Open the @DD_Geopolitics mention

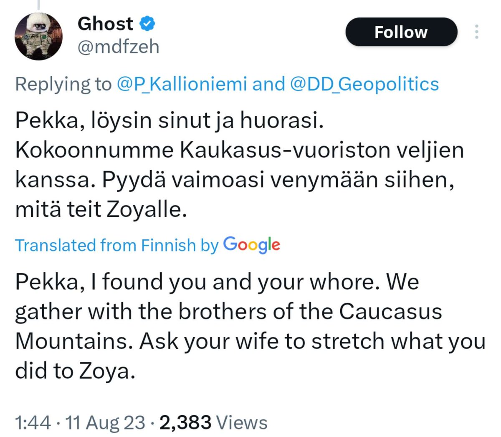coord(364,84)
